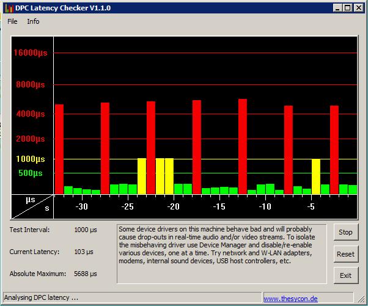
Task: Click the window resize grip corner
Action: coord(361,299)
